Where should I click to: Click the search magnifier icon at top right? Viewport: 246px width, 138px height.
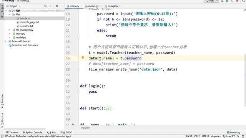click(243, 1)
